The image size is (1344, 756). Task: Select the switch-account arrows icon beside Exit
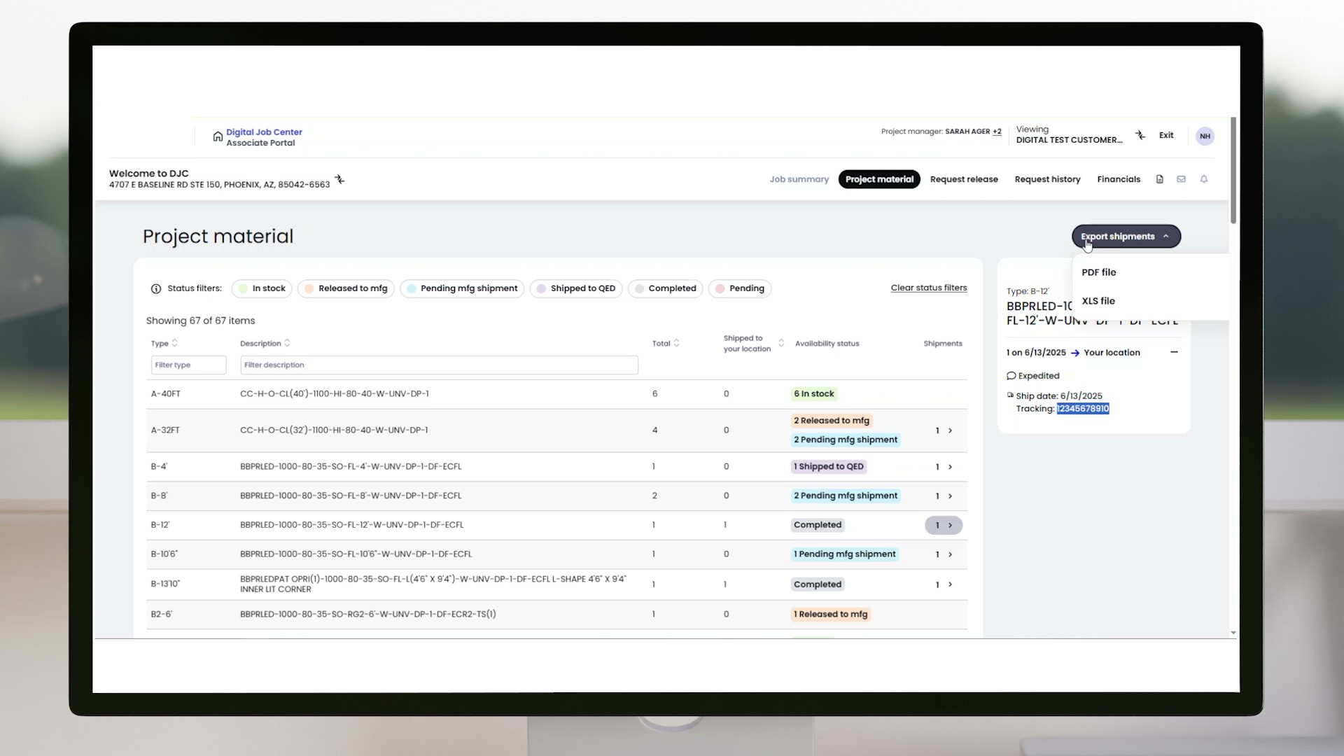1141,135
